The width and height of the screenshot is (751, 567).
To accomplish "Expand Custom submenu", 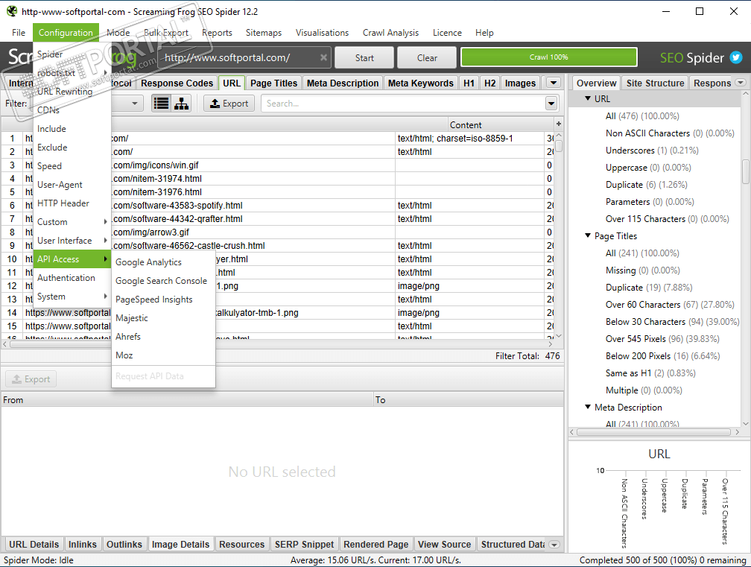I will 72,222.
